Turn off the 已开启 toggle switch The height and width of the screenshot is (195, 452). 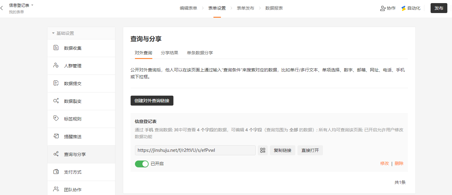142,164
